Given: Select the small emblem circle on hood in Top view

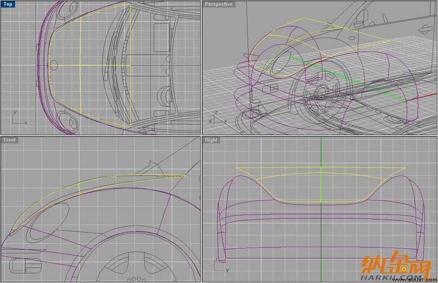Looking at the screenshot, I should pos(54,65).
